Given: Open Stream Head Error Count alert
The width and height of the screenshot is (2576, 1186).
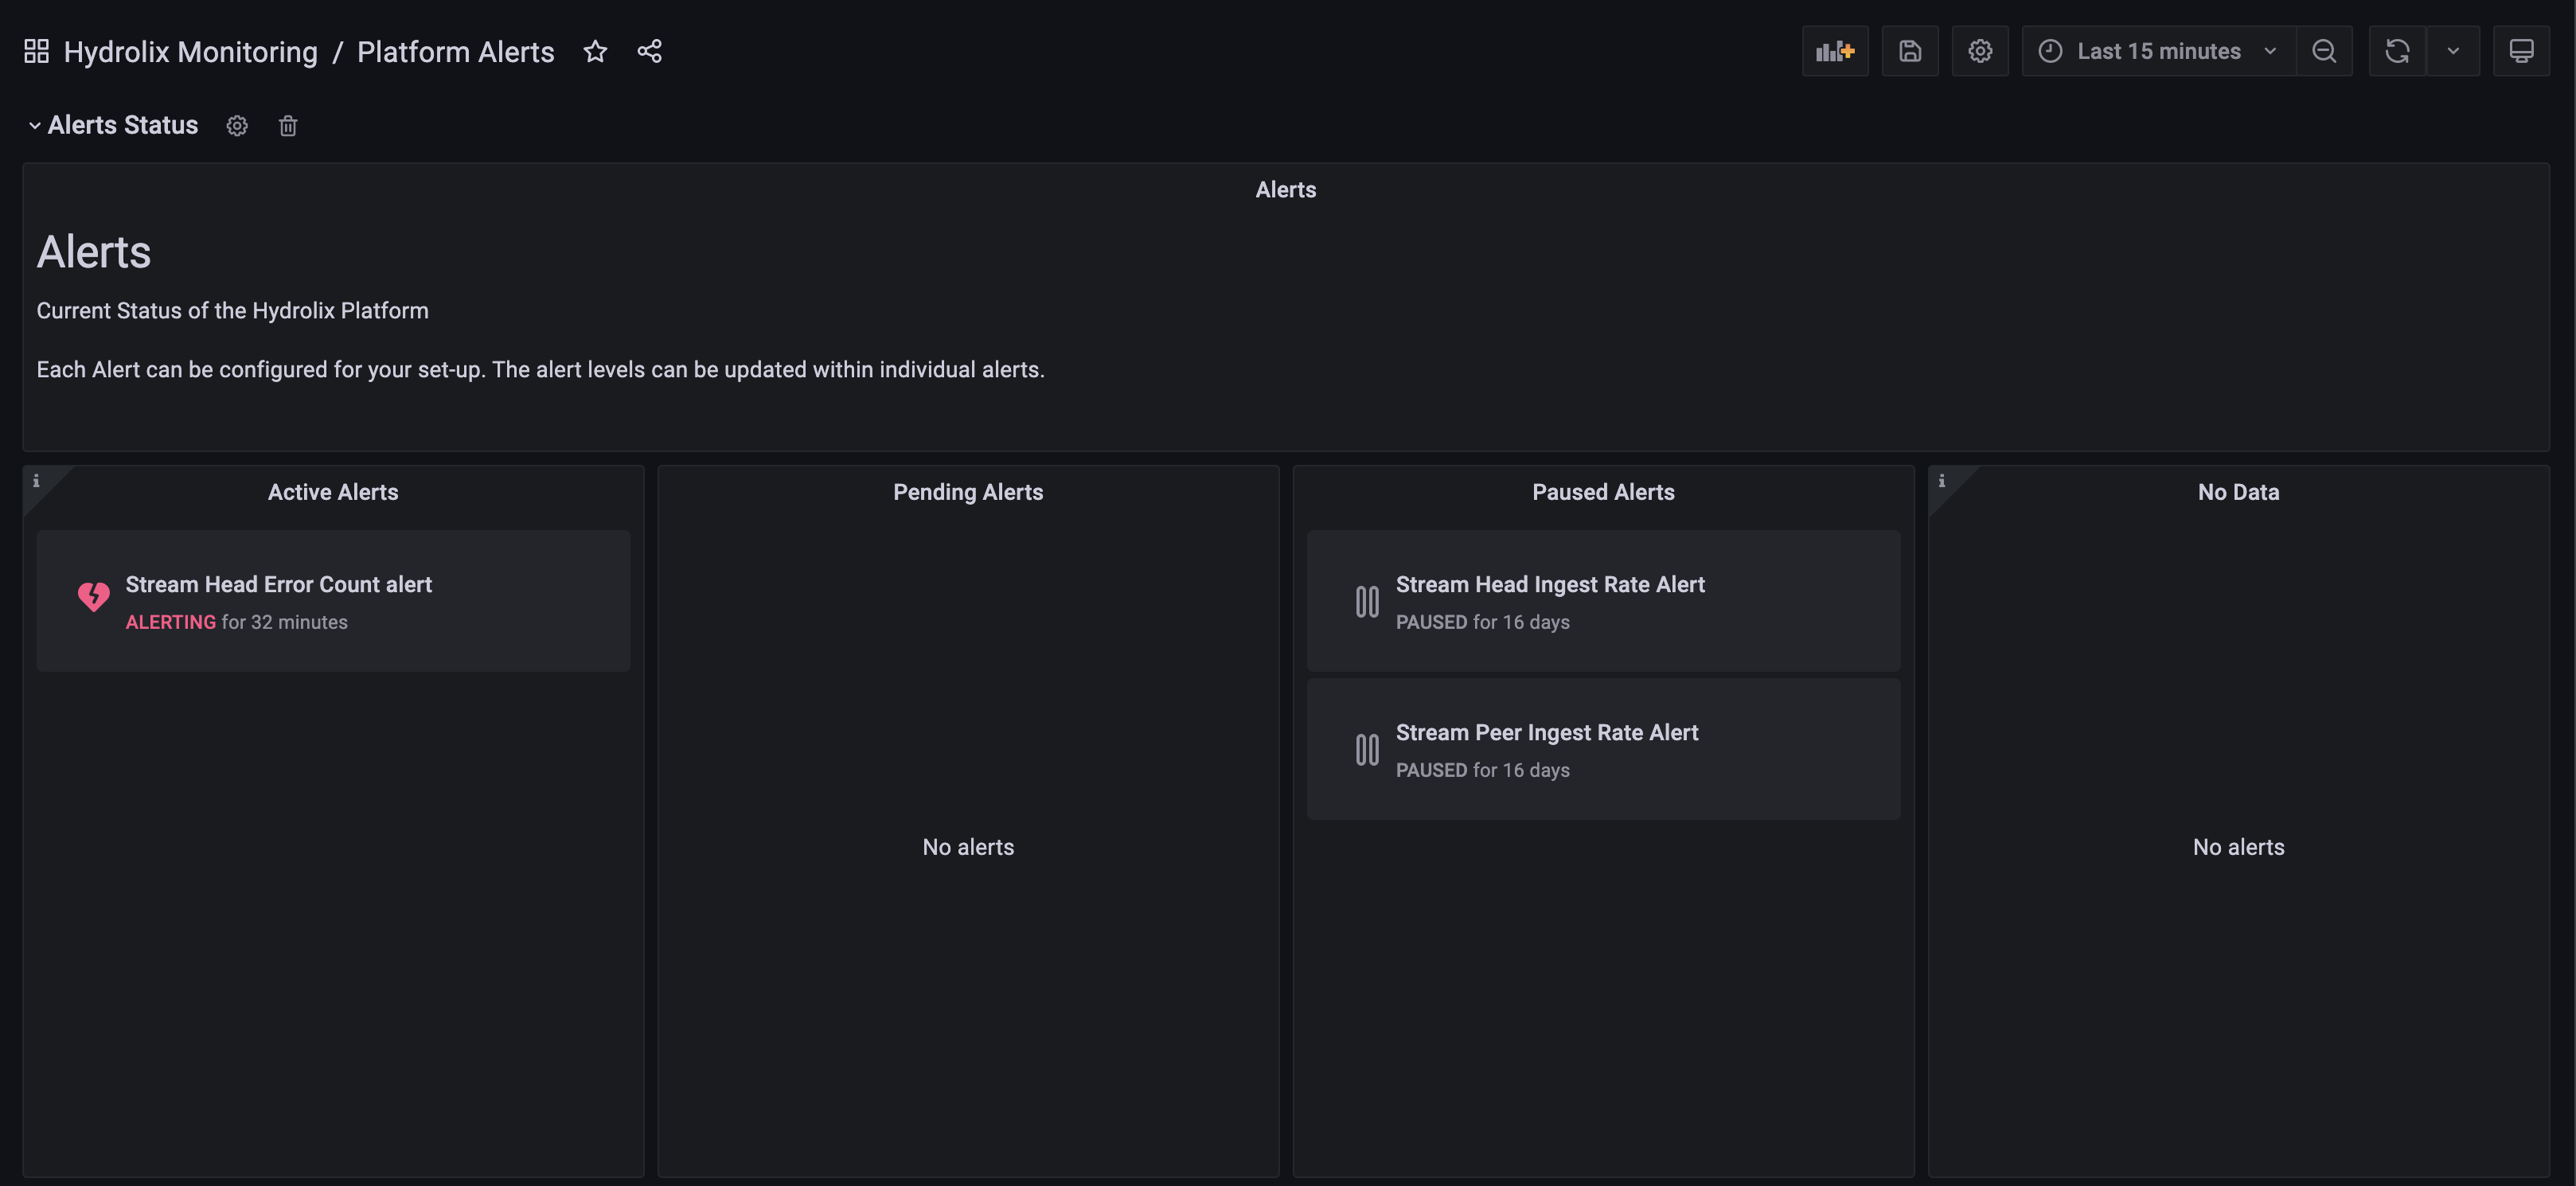Looking at the screenshot, I should [x=278, y=584].
